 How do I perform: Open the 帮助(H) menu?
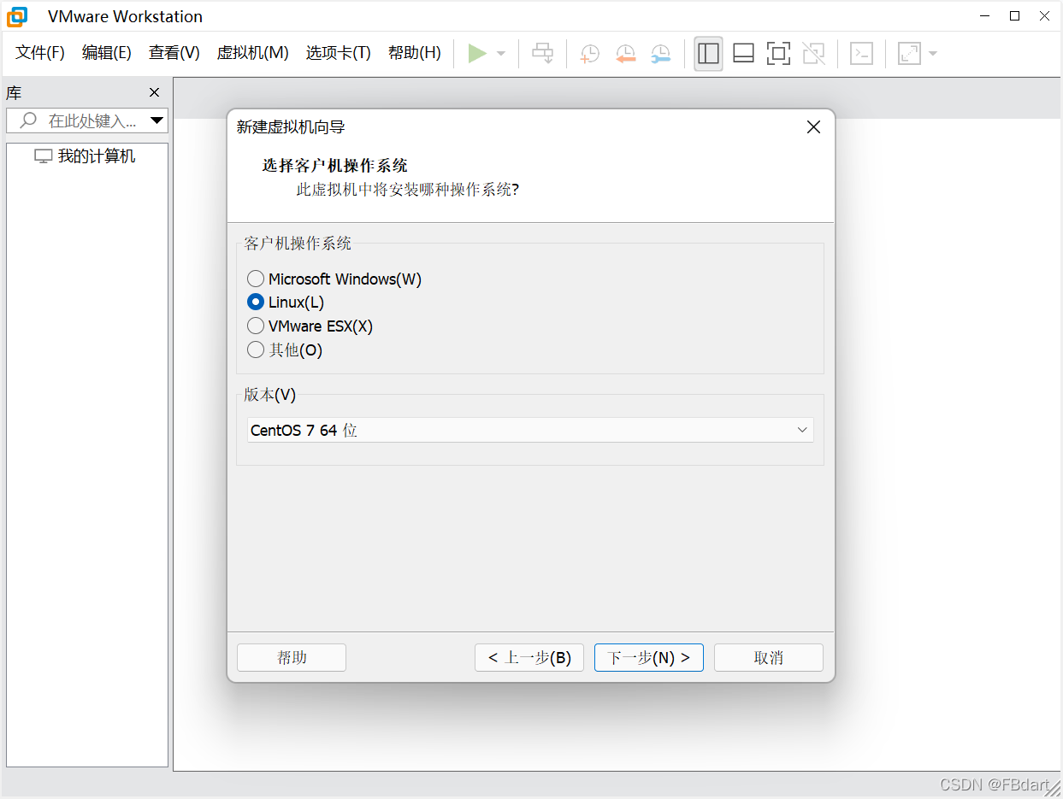click(x=415, y=53)
